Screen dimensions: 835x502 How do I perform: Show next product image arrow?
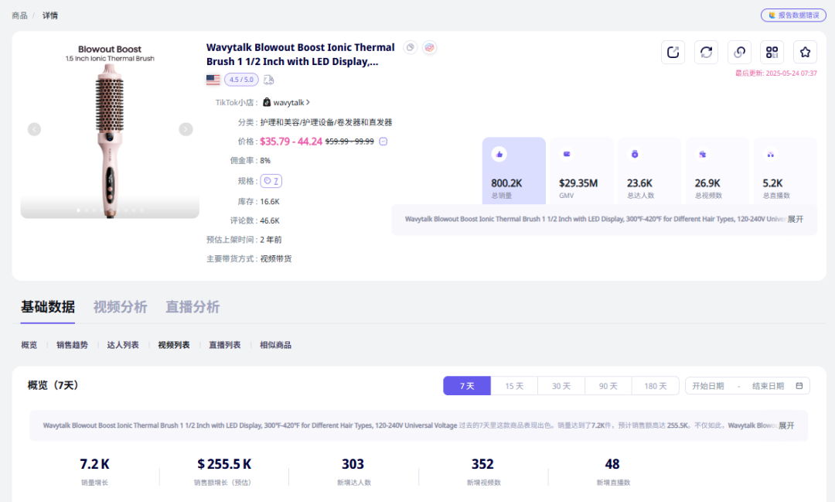point(186,129)
